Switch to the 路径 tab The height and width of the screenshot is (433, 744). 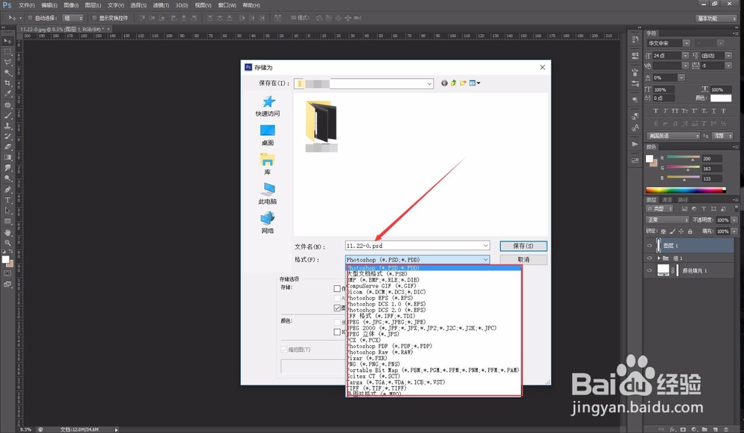(x=683, y=200)
